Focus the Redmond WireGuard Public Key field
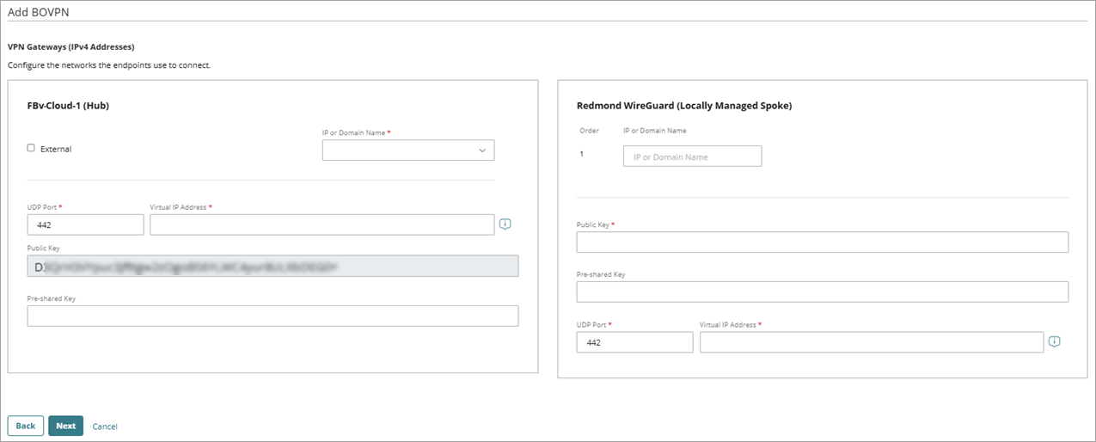1096x442 pixels. pyautogui.click(x=823, y=242)
